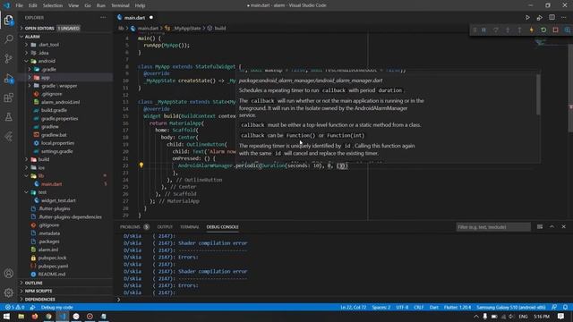Open the Terminal menu
This screenshot has height=322, width=573.
120,5
